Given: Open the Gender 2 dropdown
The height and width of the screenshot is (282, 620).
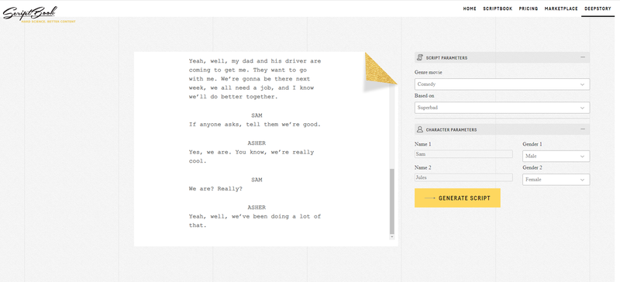Looking at the screenshot, I should (x=556, y=180).
